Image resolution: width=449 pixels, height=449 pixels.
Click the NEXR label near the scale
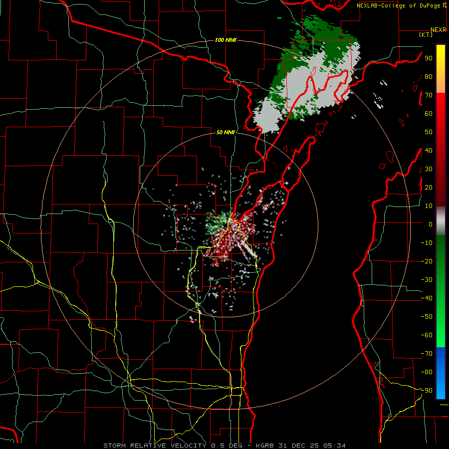439,30
